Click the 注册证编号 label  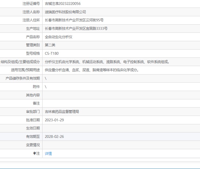pyautogui.click(x=31, y=4)
